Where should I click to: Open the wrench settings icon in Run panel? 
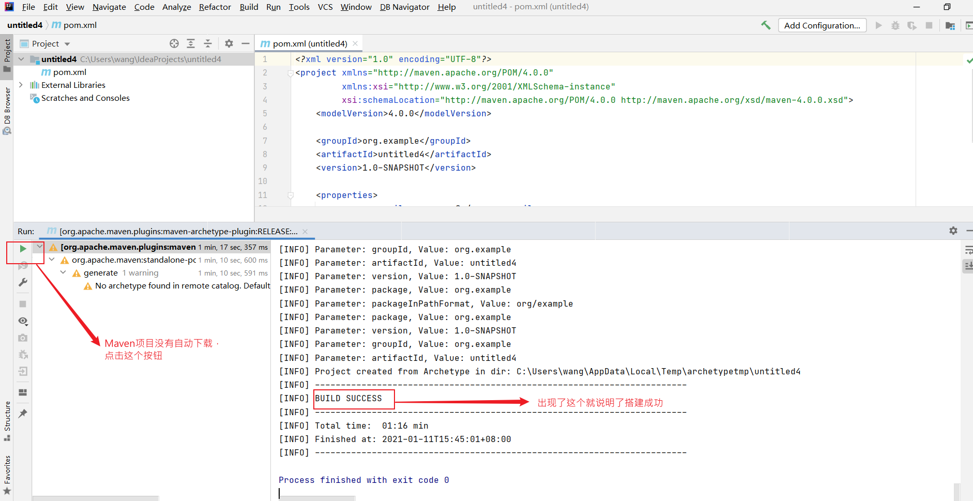click(x=23, y=282)
